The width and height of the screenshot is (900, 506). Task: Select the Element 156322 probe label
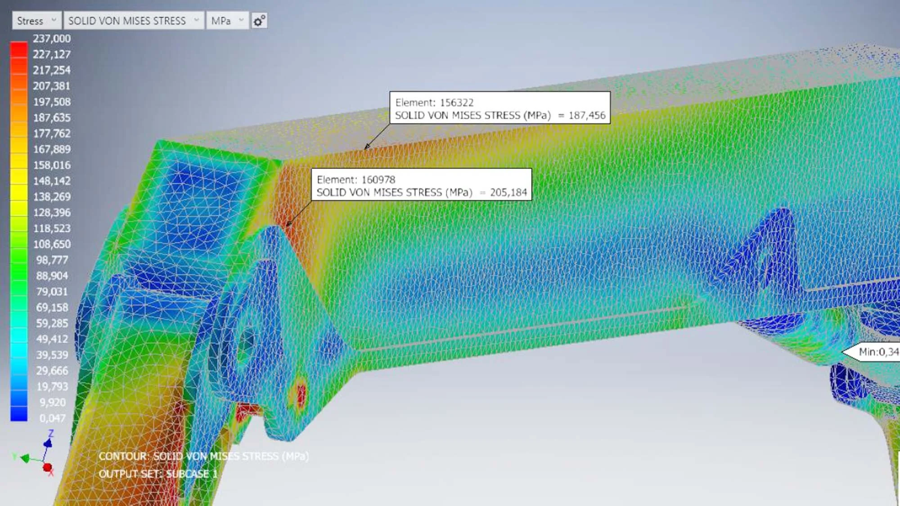point(499,108)
